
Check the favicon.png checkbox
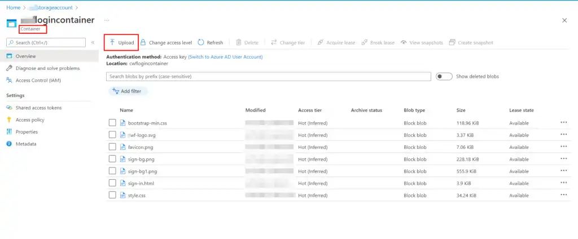pos(112,147)
